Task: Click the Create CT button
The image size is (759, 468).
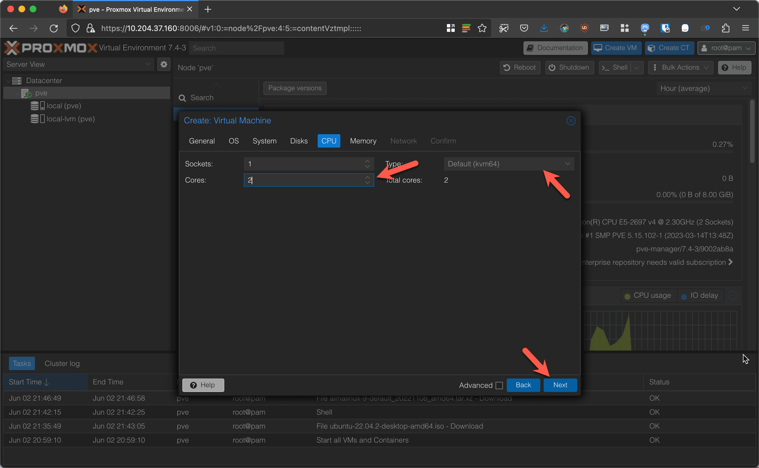Action: tap(669, 48)
